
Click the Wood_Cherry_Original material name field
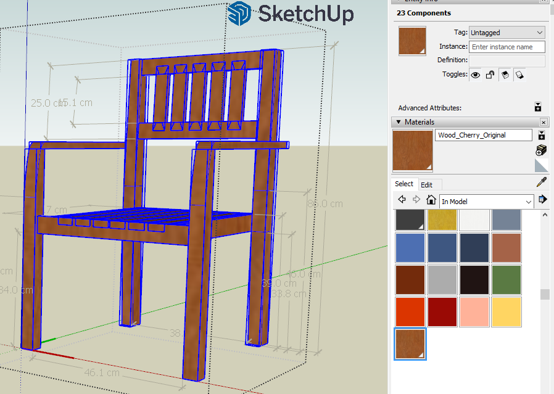pos(483,135)
